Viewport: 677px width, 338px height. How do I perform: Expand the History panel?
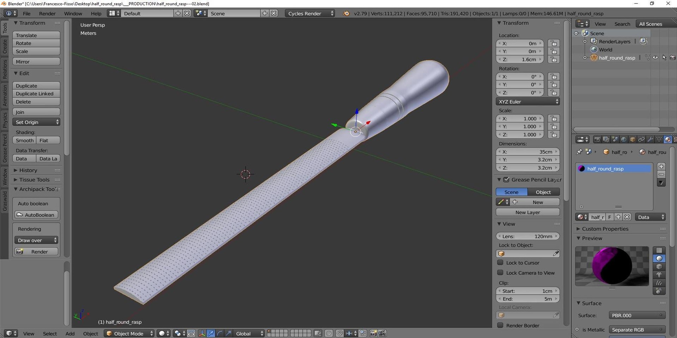[28, 170]
